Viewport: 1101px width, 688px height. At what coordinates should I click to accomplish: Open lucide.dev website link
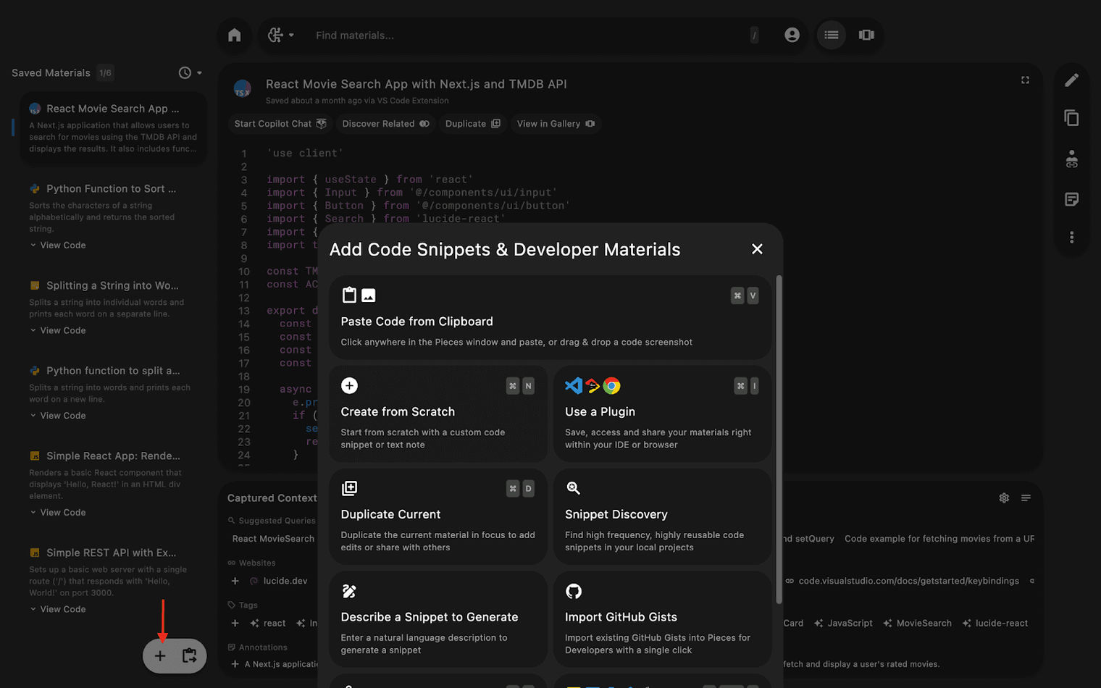(285, 581)
